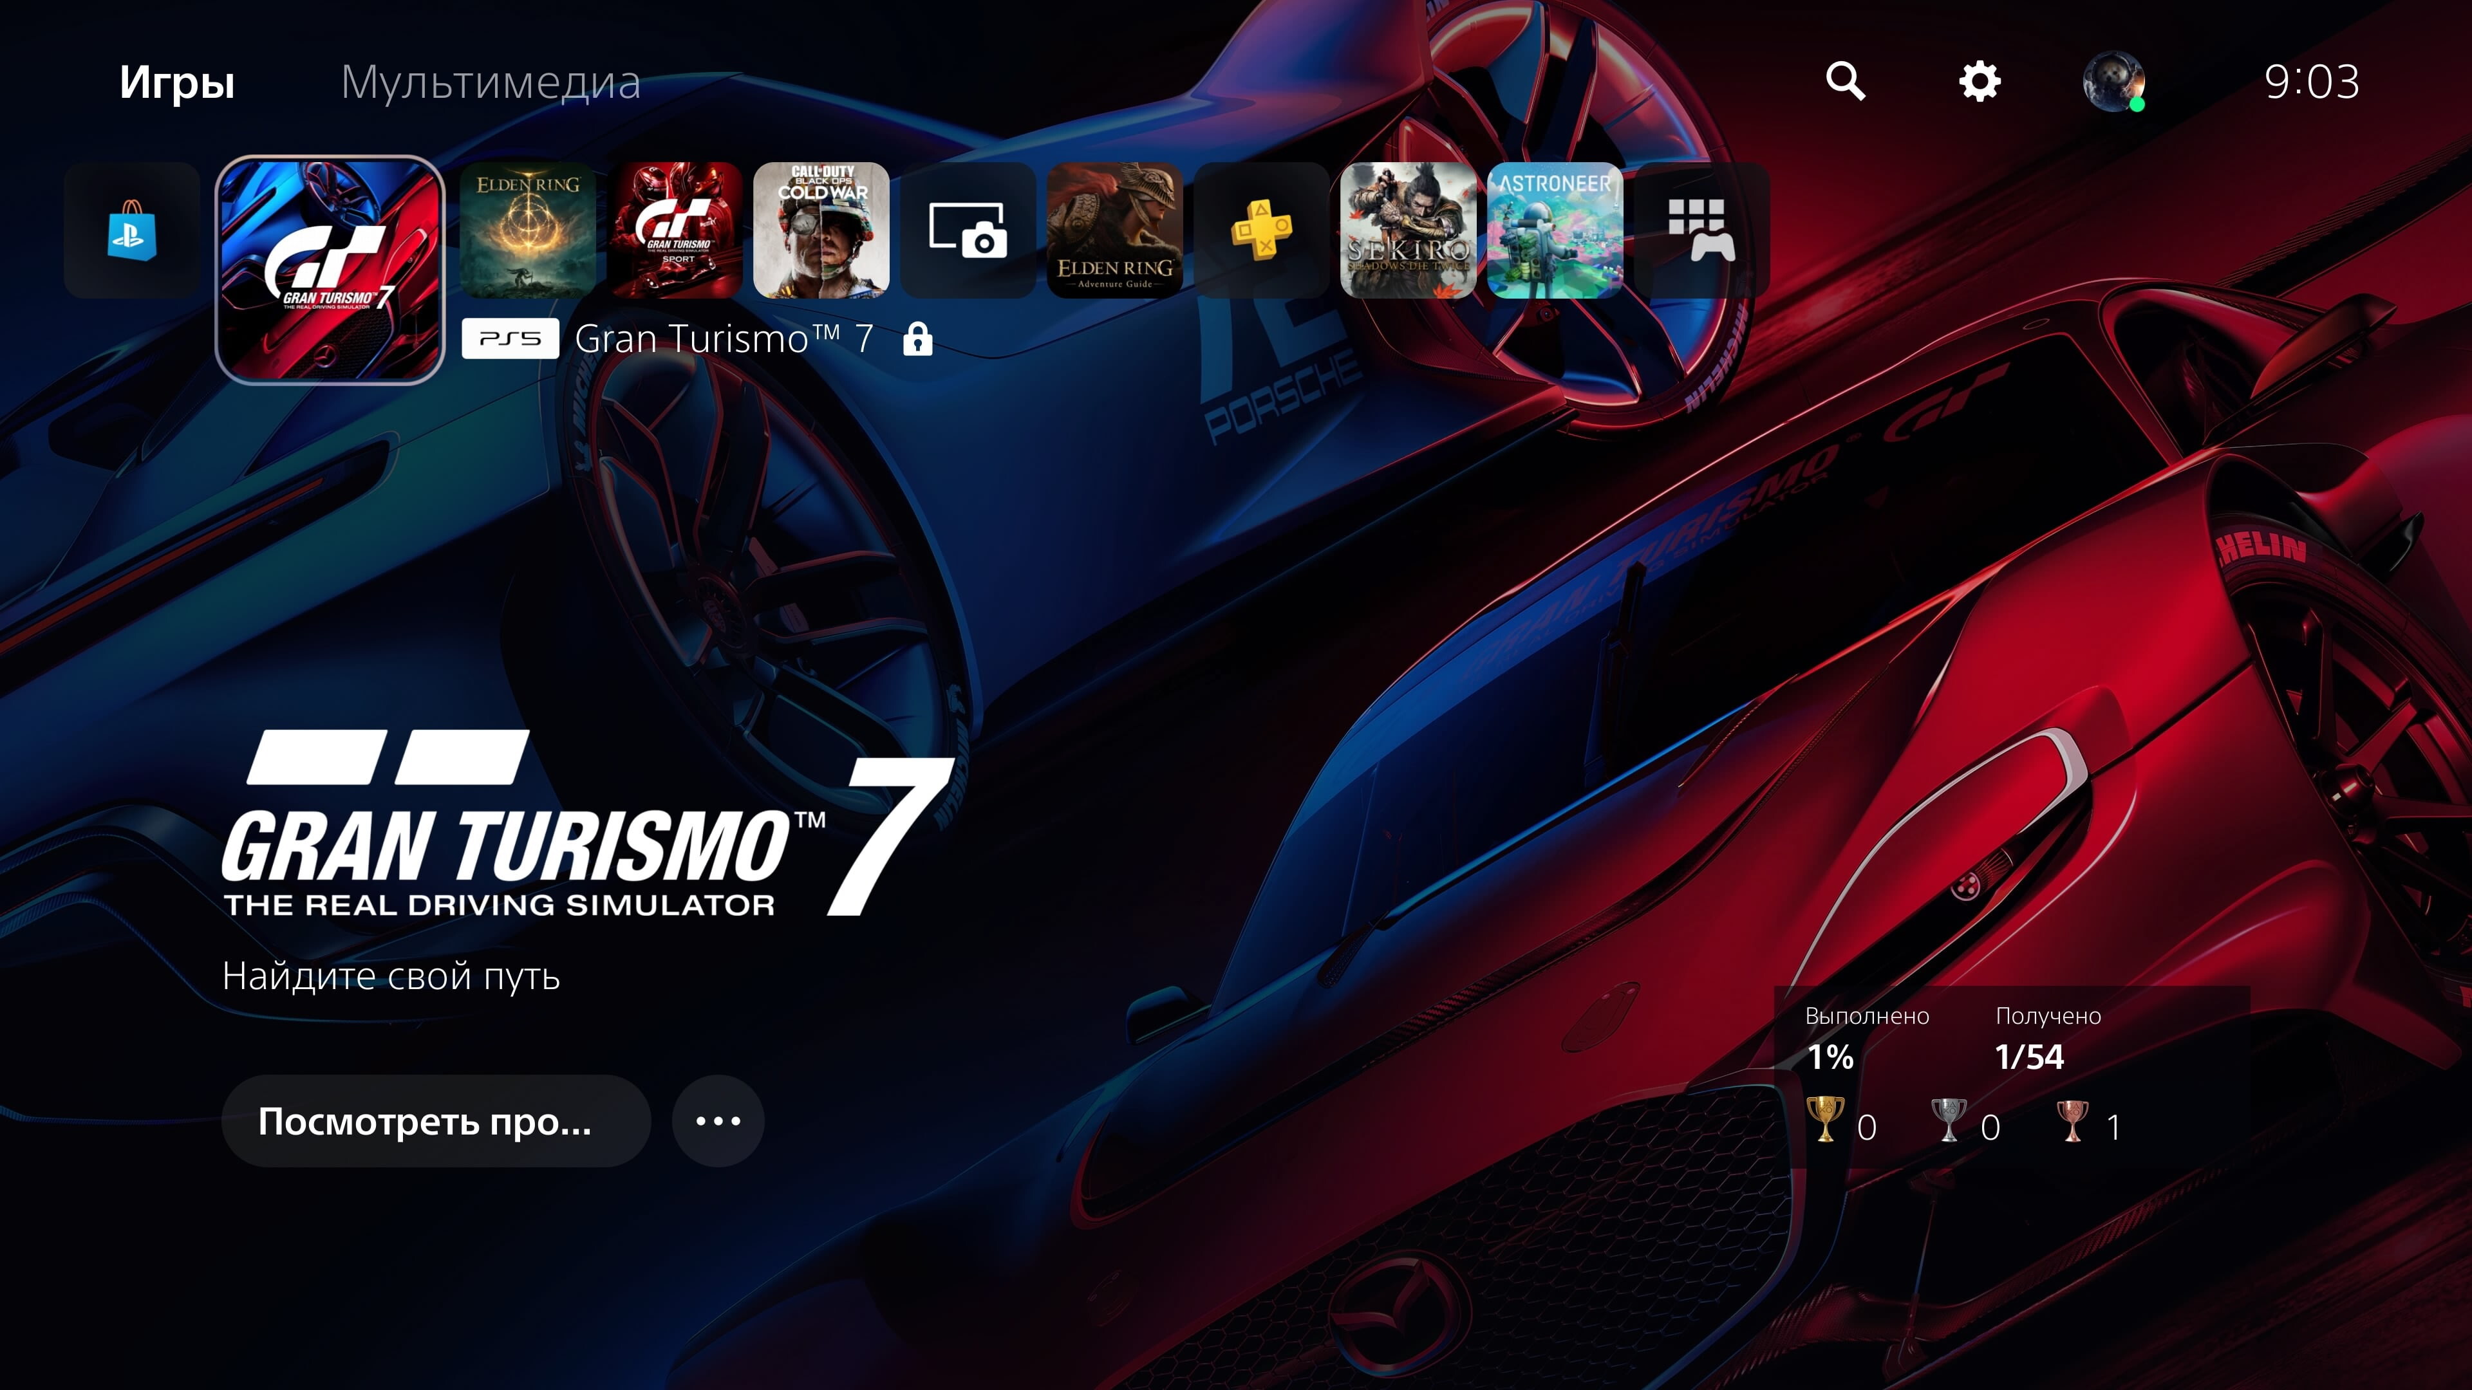Open the settings gear icon

(1980, 82)
